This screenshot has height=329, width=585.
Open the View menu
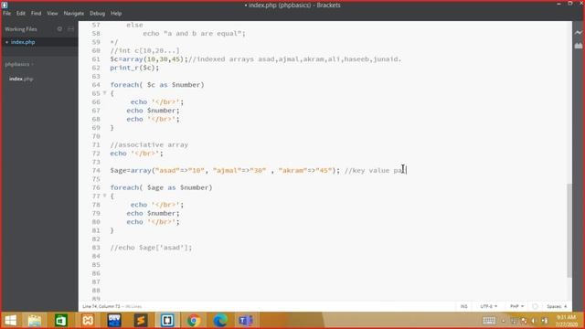pos(52,13)
